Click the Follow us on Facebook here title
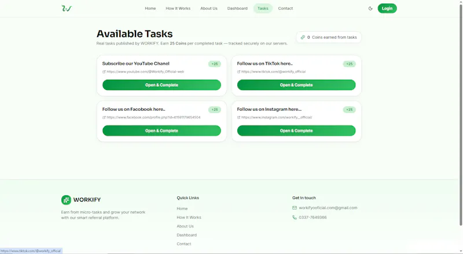Image resolution: width=463 pixels, height=254 pixels. pyautogui.click(x=134, y=109)
